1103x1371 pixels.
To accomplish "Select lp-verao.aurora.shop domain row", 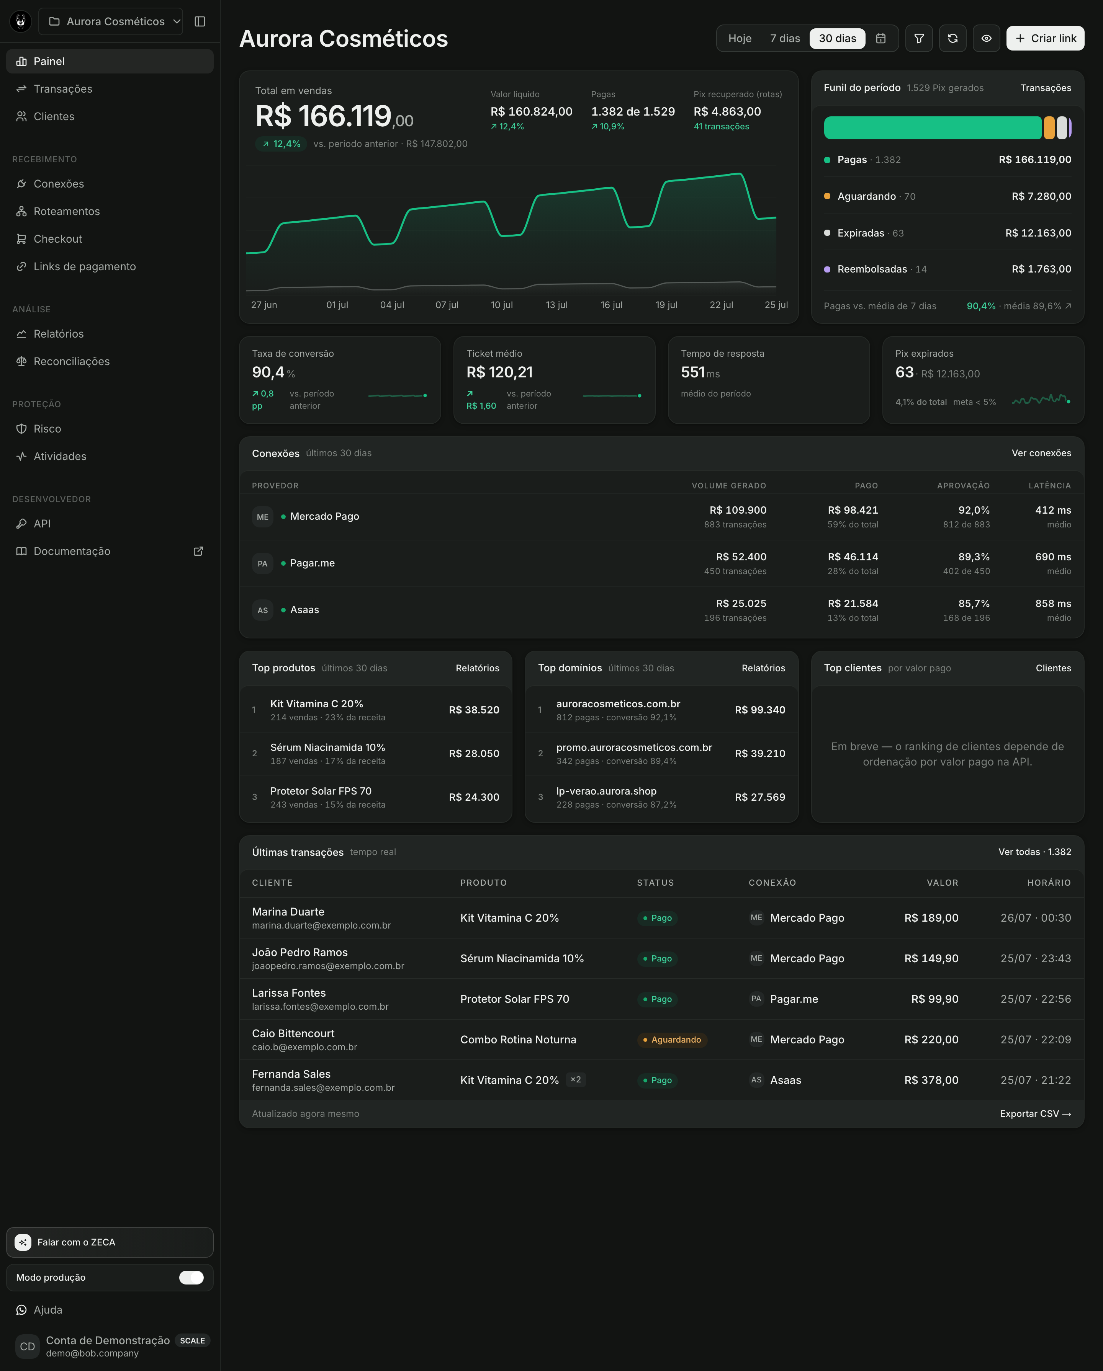I will click(661, 797).
